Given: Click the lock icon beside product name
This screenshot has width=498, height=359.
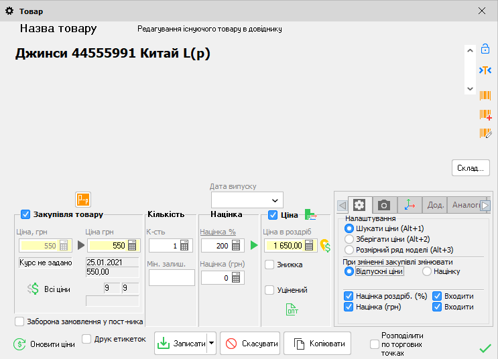Looking at the screenshot, I should 485,50.
